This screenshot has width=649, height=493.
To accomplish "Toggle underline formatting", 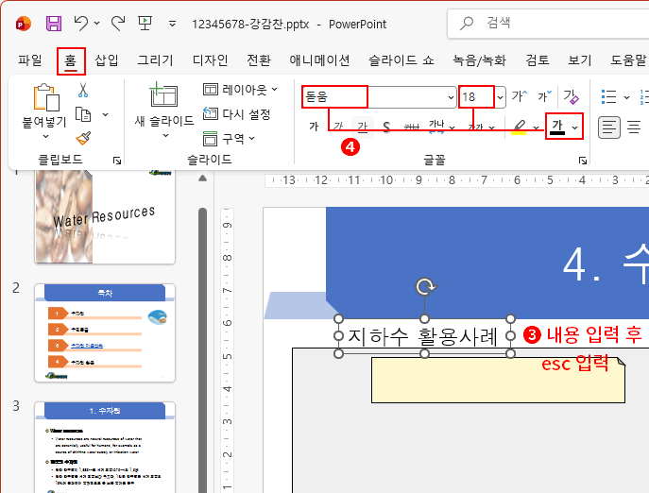I will 363,127.
